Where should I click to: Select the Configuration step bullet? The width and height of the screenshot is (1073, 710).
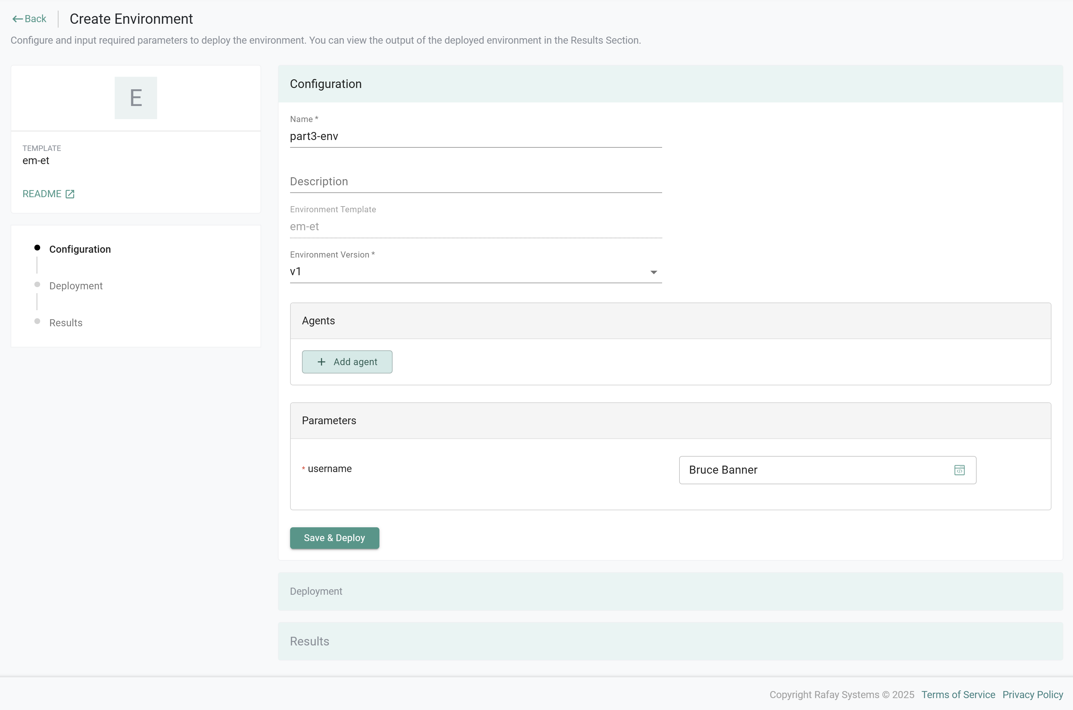coord(37,248)
